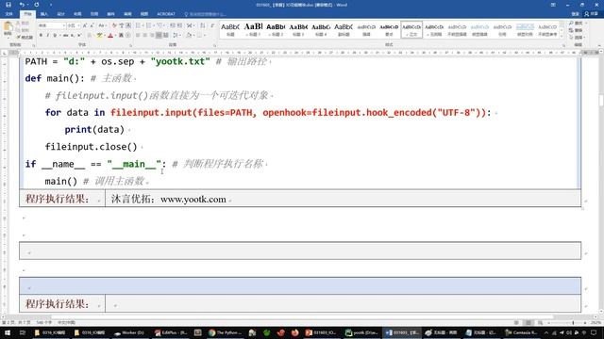Click the red font color swatch
This screenshot has height=339, width=604.
pos(110,36)
